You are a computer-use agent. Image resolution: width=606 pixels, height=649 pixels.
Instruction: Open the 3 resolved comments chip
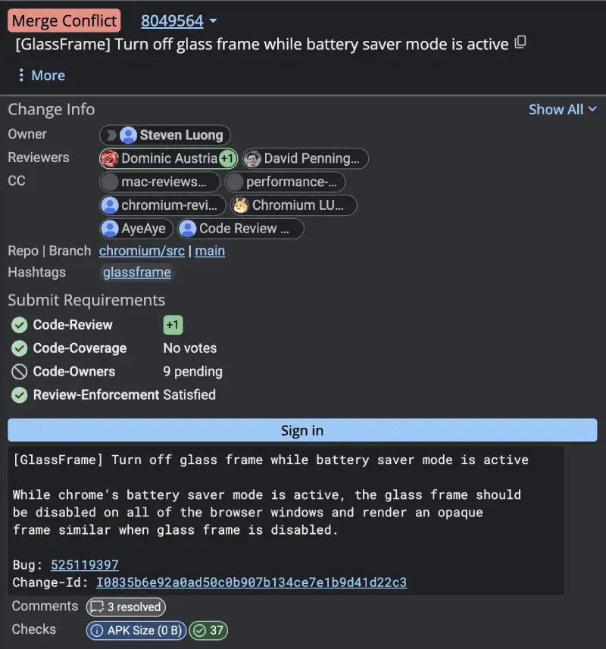point(126,607)
